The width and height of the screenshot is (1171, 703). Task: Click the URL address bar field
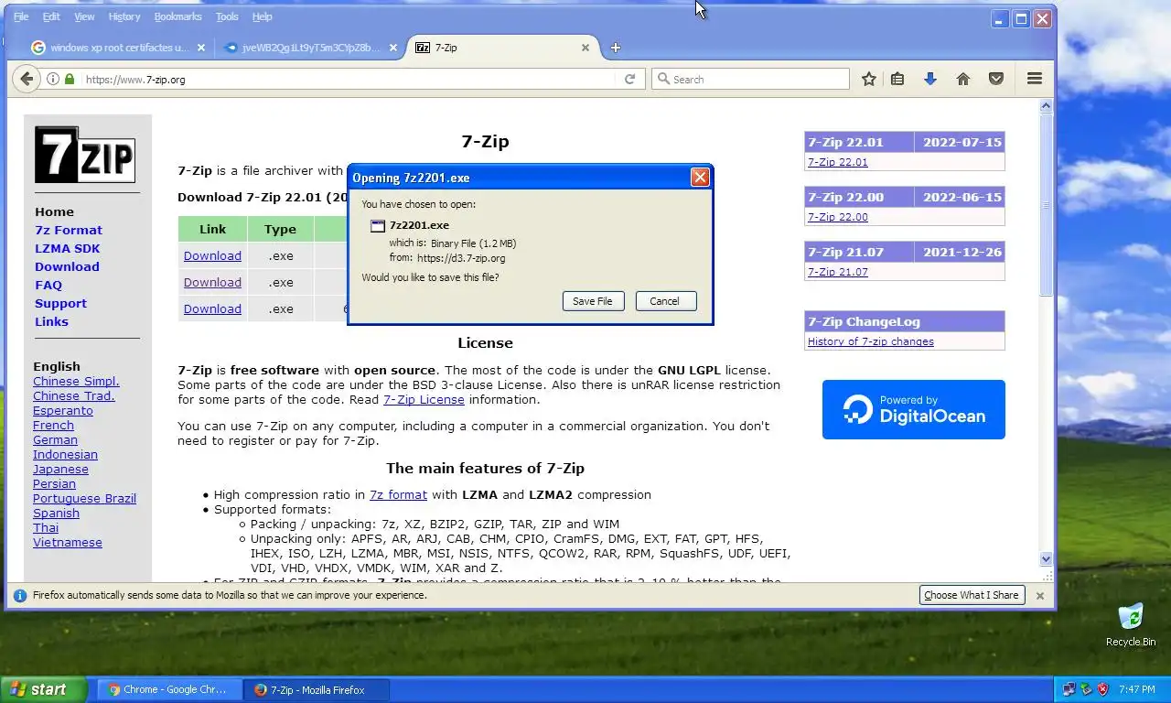[348, 80]
